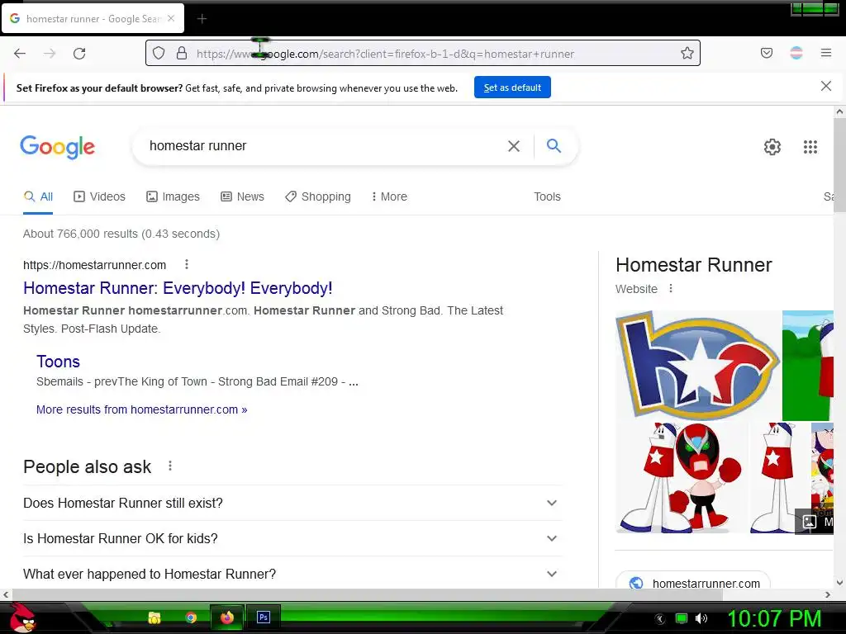Open File Explorer from the taskbar
846x634 pixels.
[x=154, y=617]
